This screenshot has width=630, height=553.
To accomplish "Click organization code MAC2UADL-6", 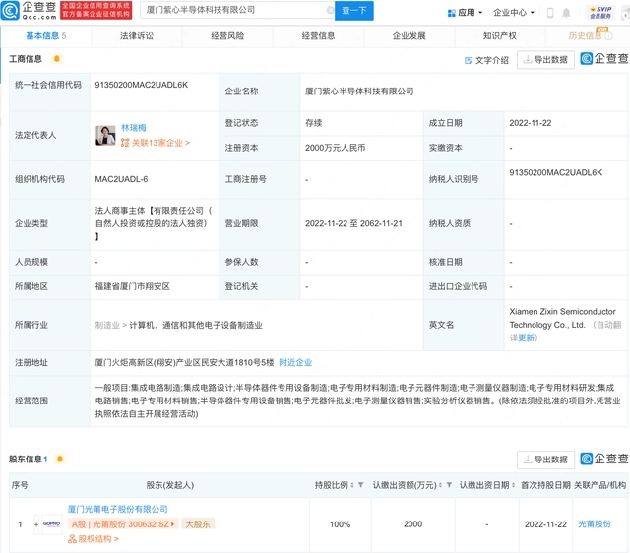I will click(x=121, y=179).
